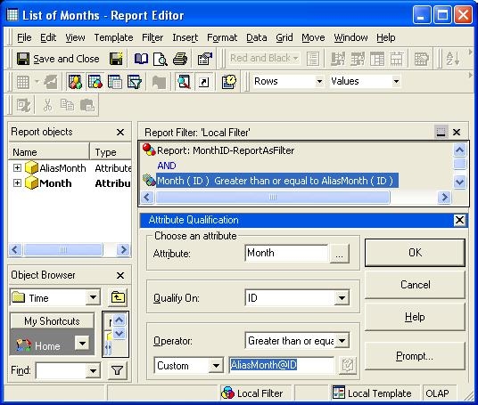478x405 pixels.
Task: Click the browse button next to the Attribute field
Action: [x=339, y=253]
